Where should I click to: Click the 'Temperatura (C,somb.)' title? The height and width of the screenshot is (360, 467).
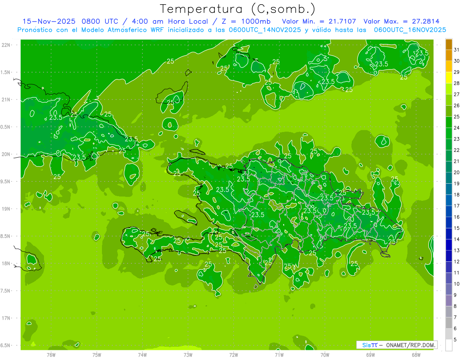238,9
